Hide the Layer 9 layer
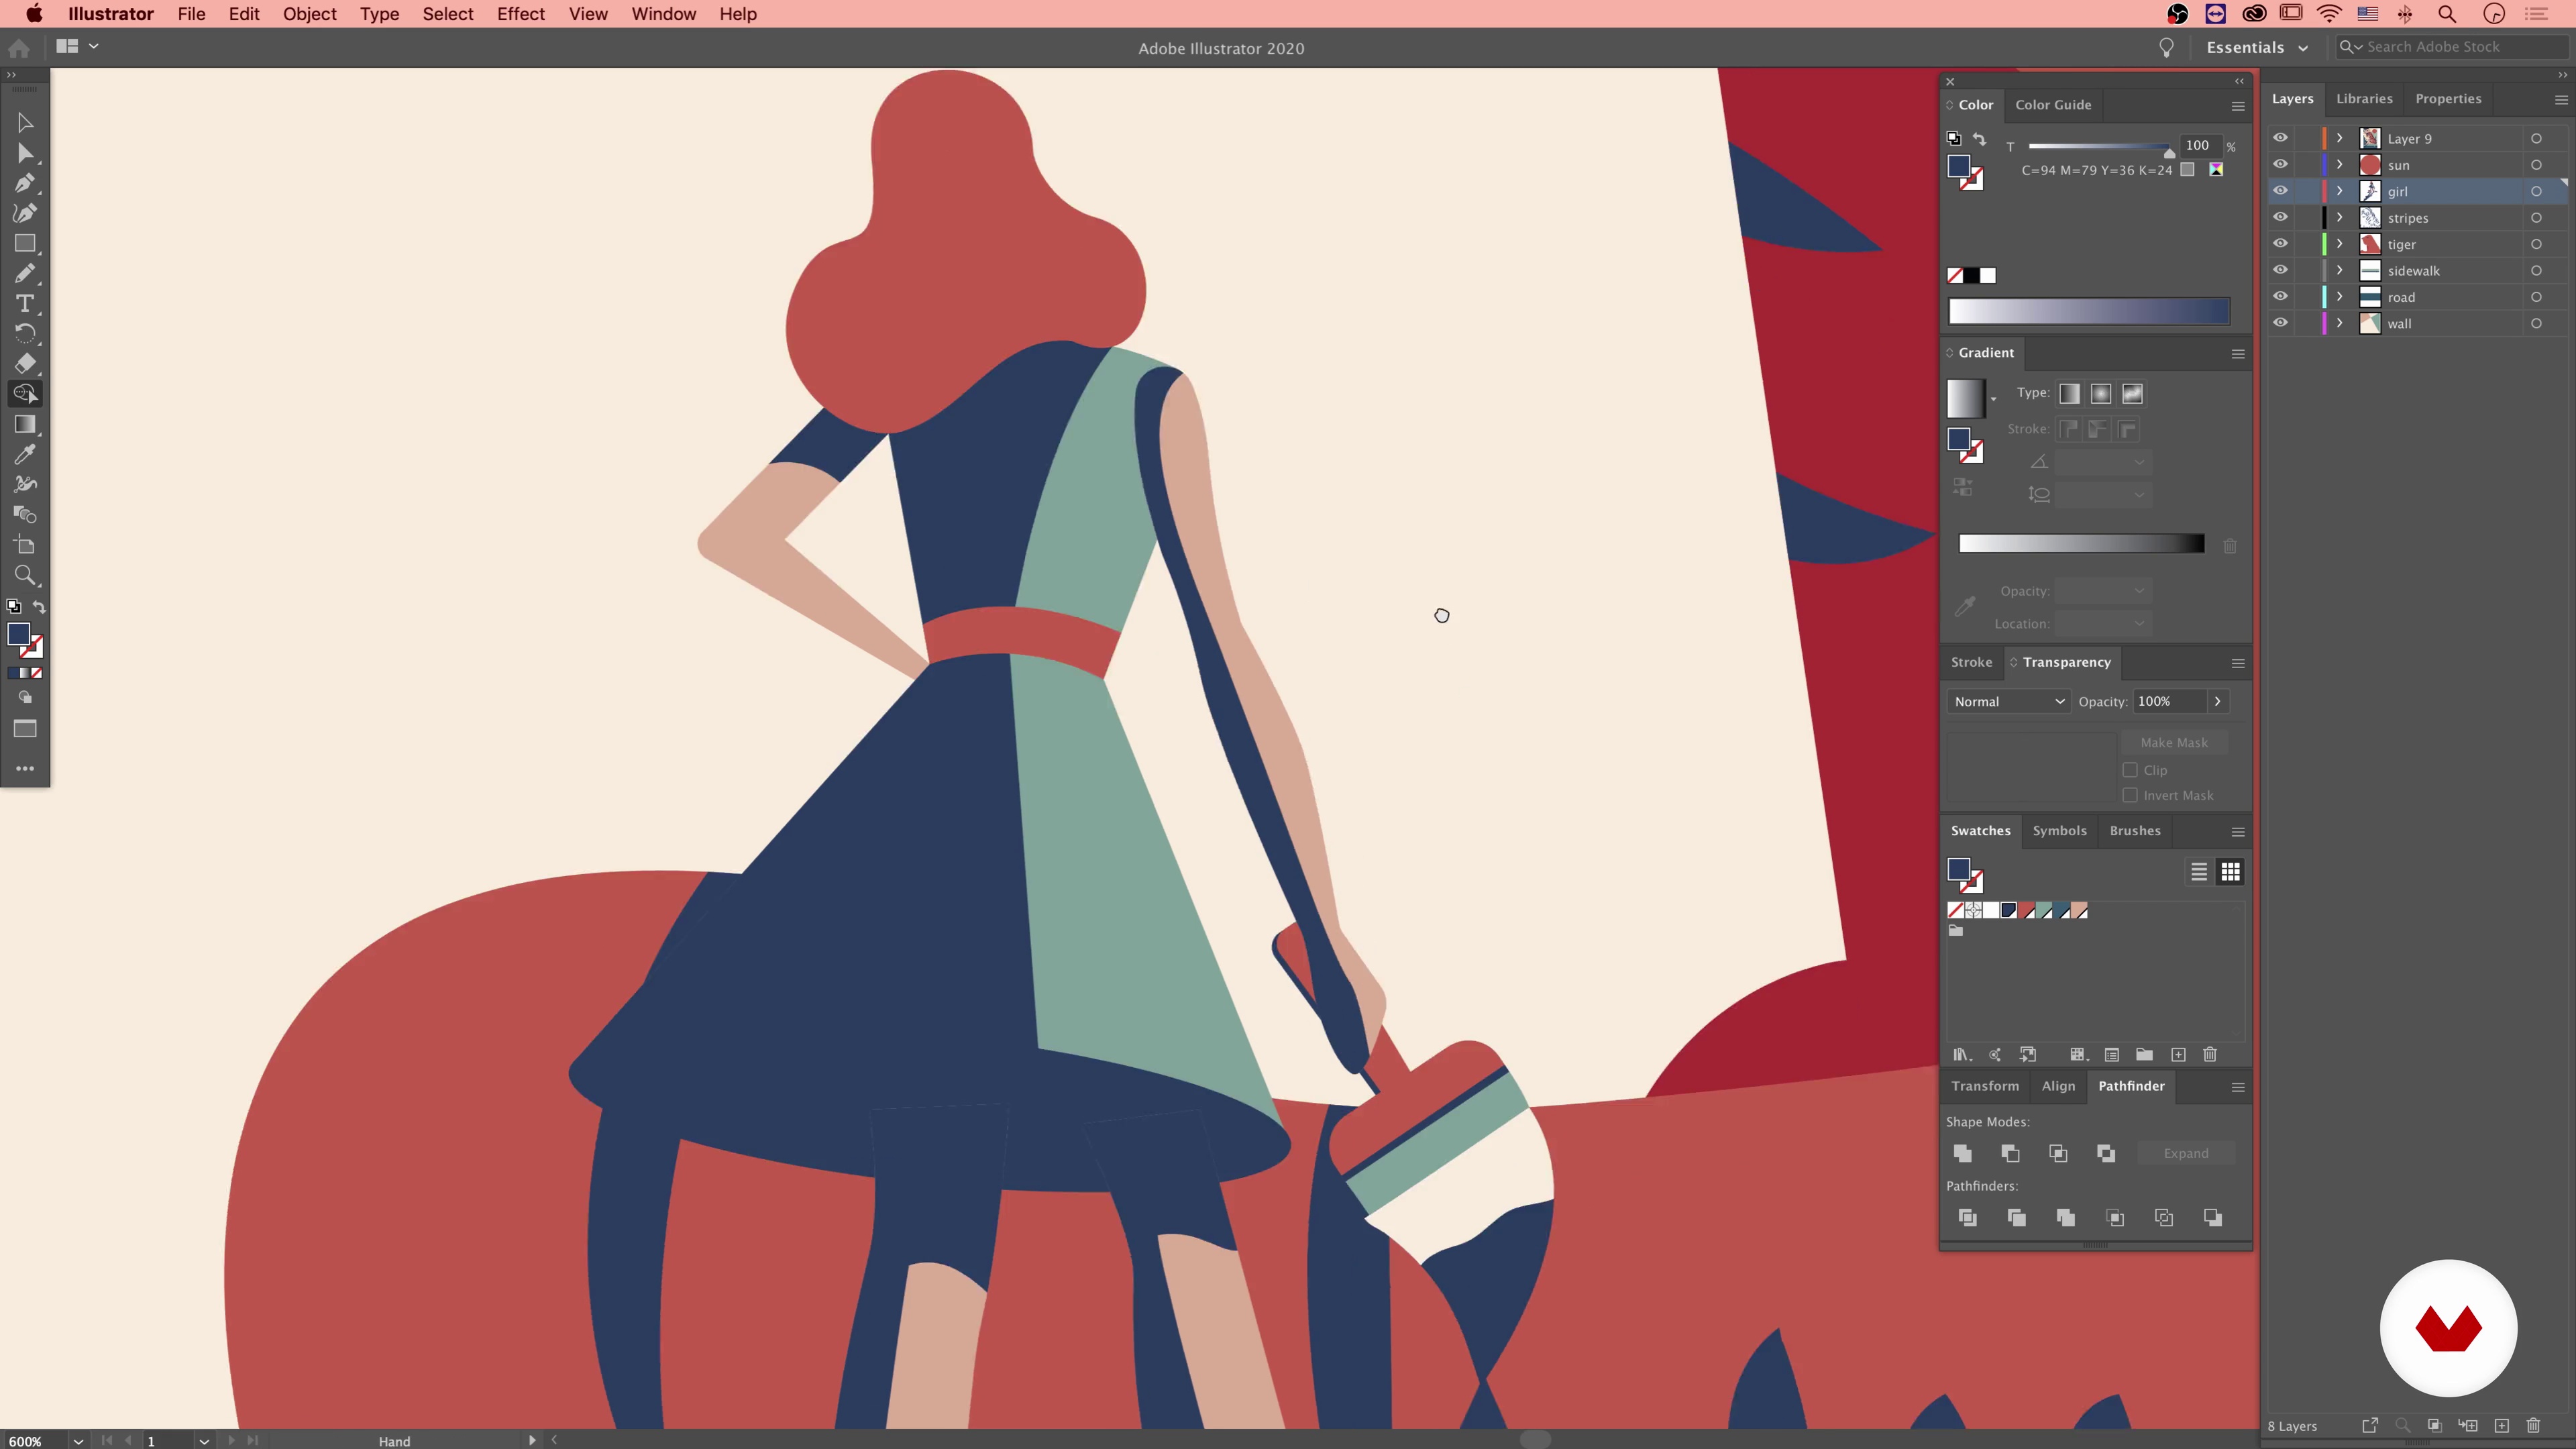Screen dimensions: 2576x1449 [x=2280, y=138]
